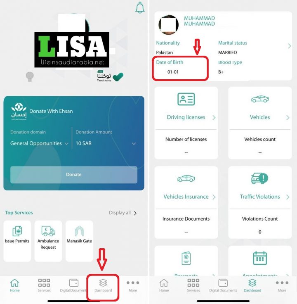Image resolution: width=297 pixels, height=304 pixels.
Task: Expand the Donation Amount 10 SAR dropdown
Action: click(106, 143)
